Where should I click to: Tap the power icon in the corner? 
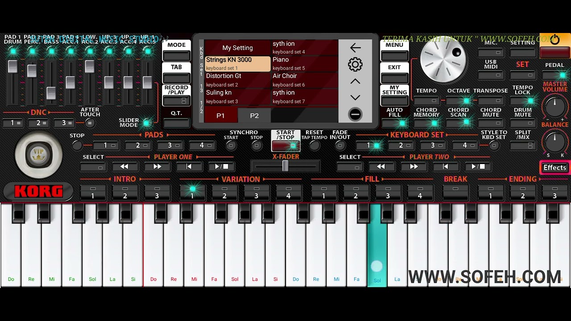[x=554, y=40]
